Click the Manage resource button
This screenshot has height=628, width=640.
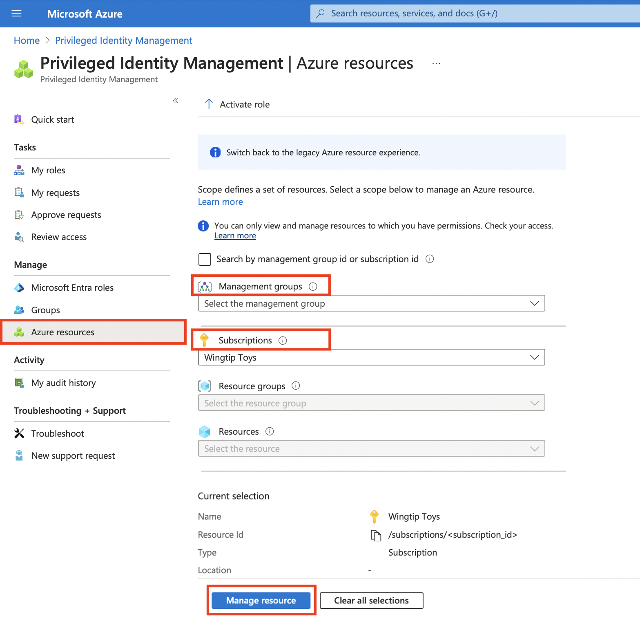tap(261, 600)
